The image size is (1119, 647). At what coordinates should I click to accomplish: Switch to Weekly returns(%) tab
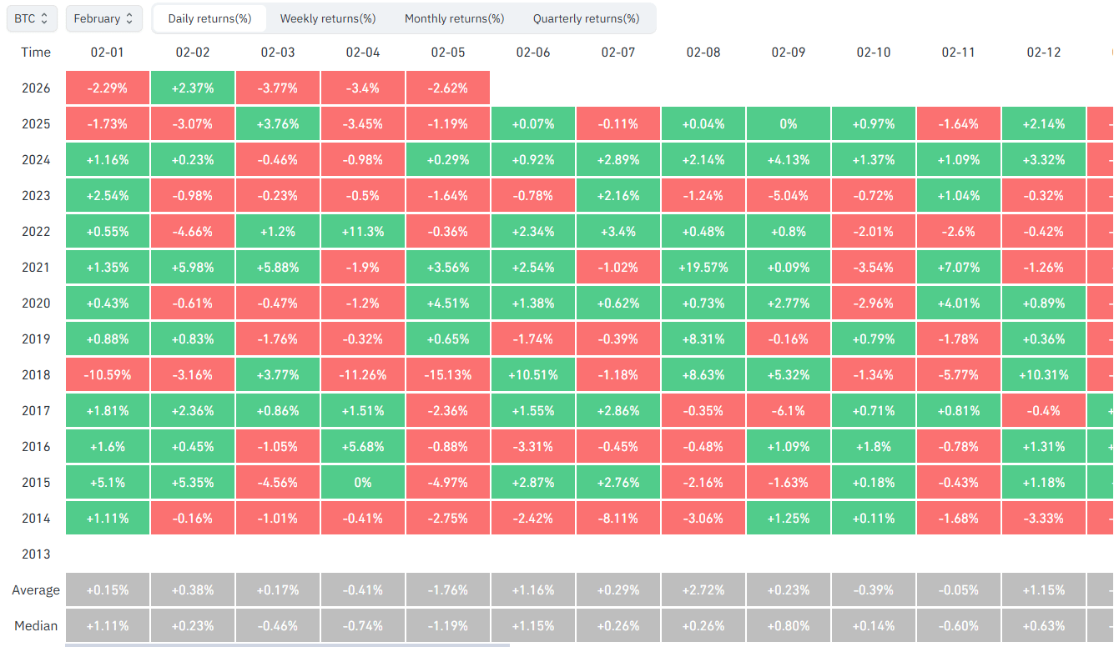(x=327, y=18)
